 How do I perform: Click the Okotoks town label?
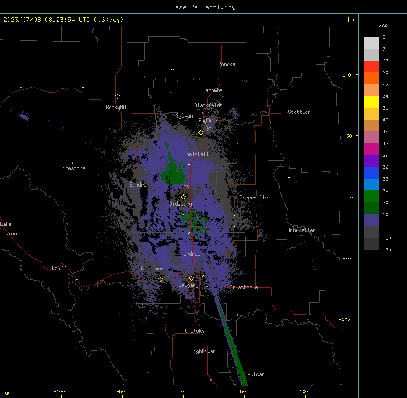point(195,331)
